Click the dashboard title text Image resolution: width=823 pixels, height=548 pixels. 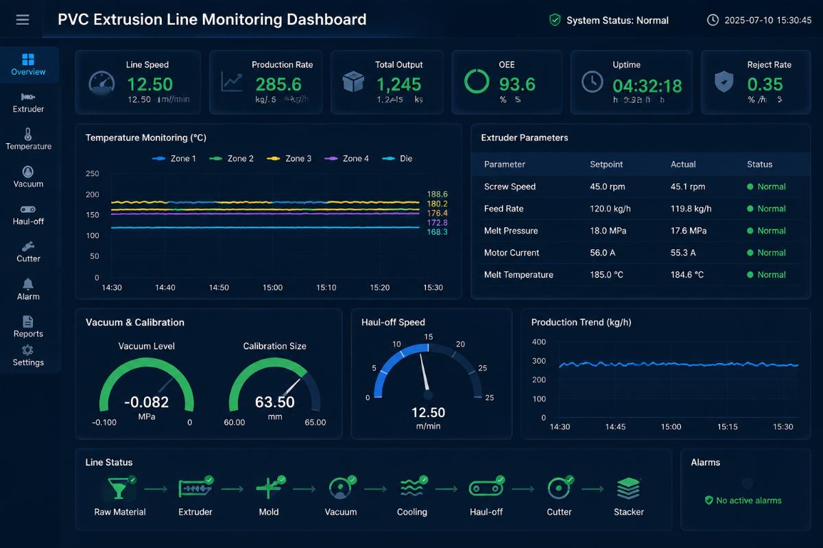click(212, 20)
